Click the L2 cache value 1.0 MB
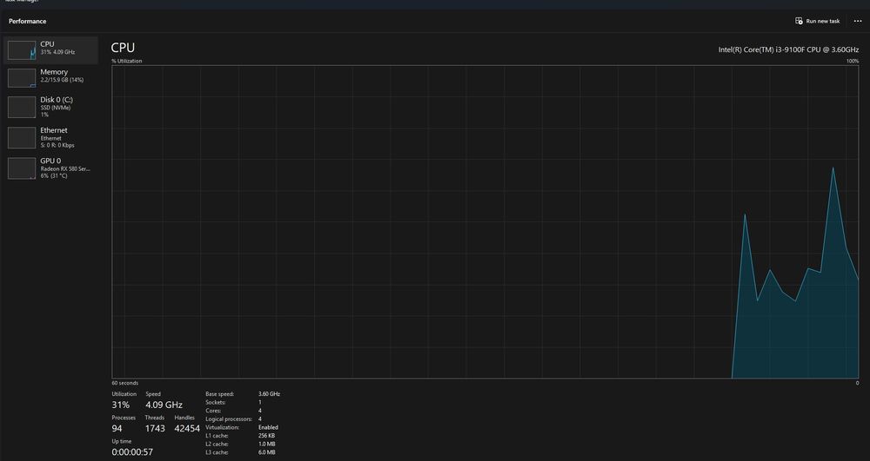This screenshot has height=461, width=870. coord(266,444)
